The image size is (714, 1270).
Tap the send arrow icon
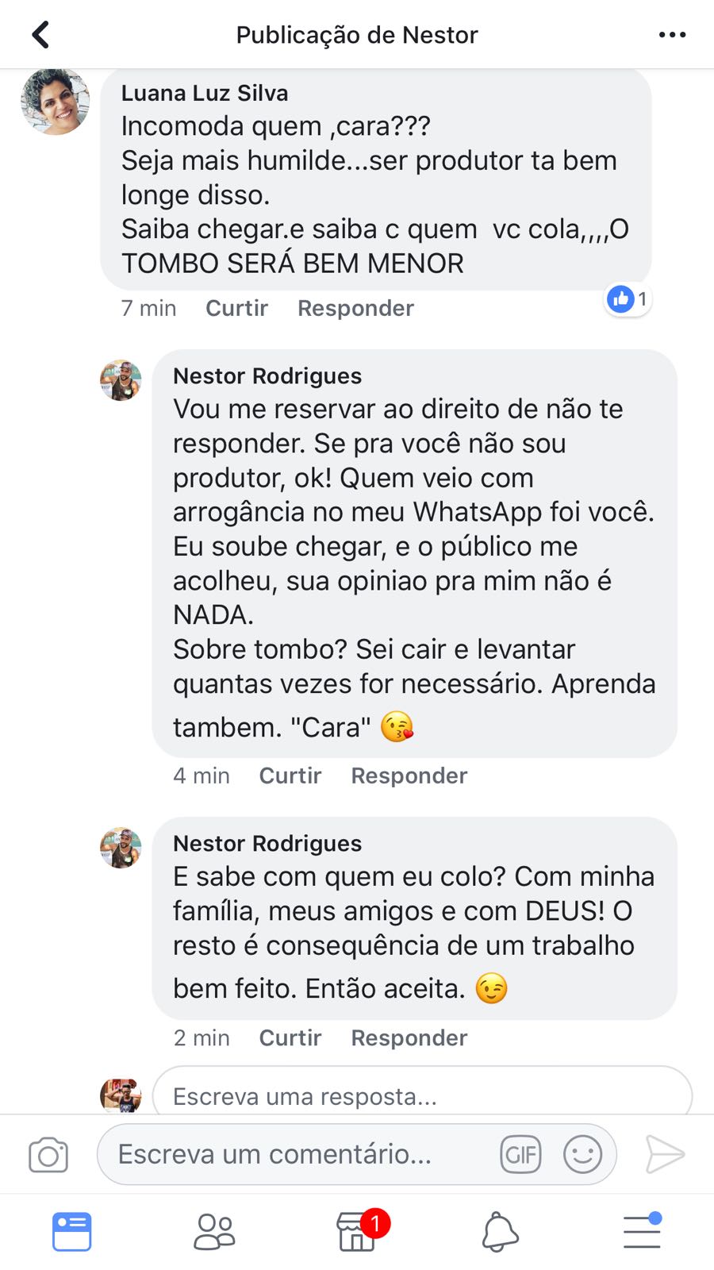click(665, 1154)
